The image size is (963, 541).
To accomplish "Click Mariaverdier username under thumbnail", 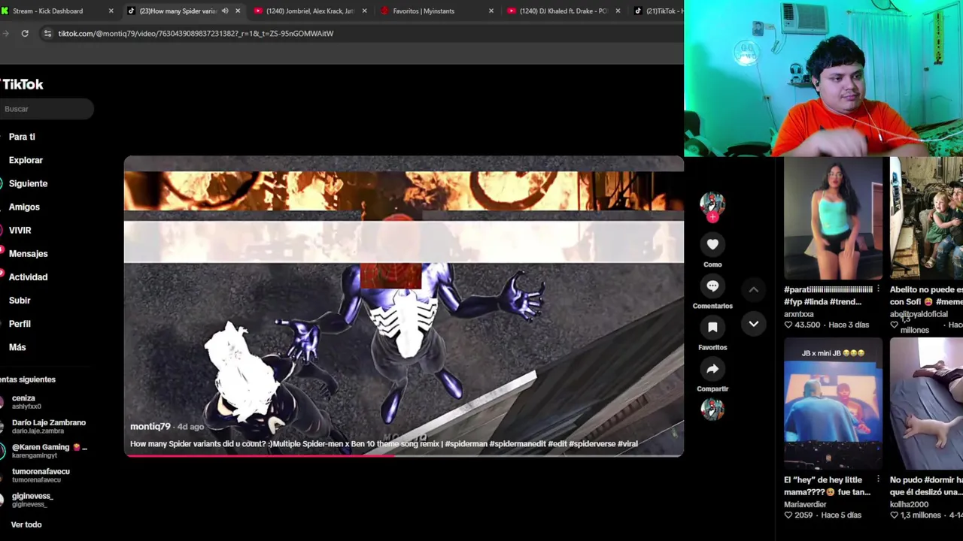I will [805, 504].
